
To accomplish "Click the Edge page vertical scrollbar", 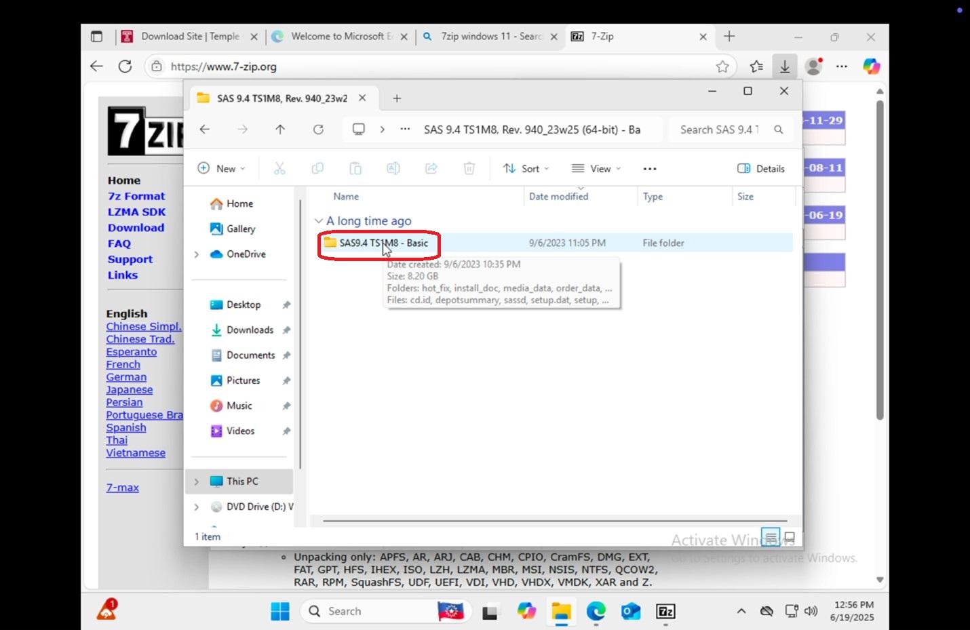I will tap(880, 261).
